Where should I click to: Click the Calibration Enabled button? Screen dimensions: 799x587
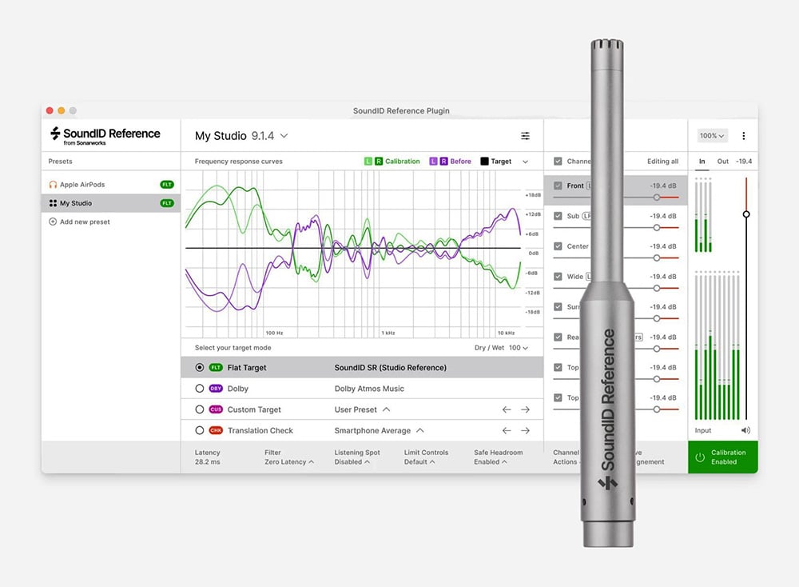coord(722,457)
